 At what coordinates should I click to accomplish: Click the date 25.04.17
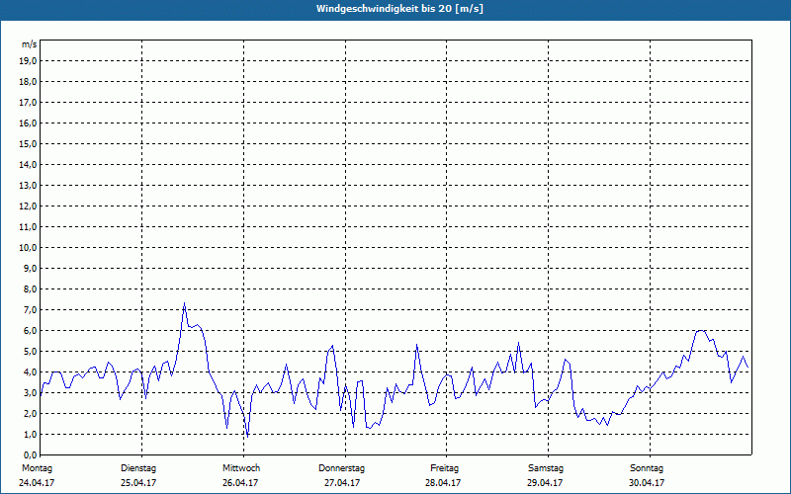coord(138,483)
